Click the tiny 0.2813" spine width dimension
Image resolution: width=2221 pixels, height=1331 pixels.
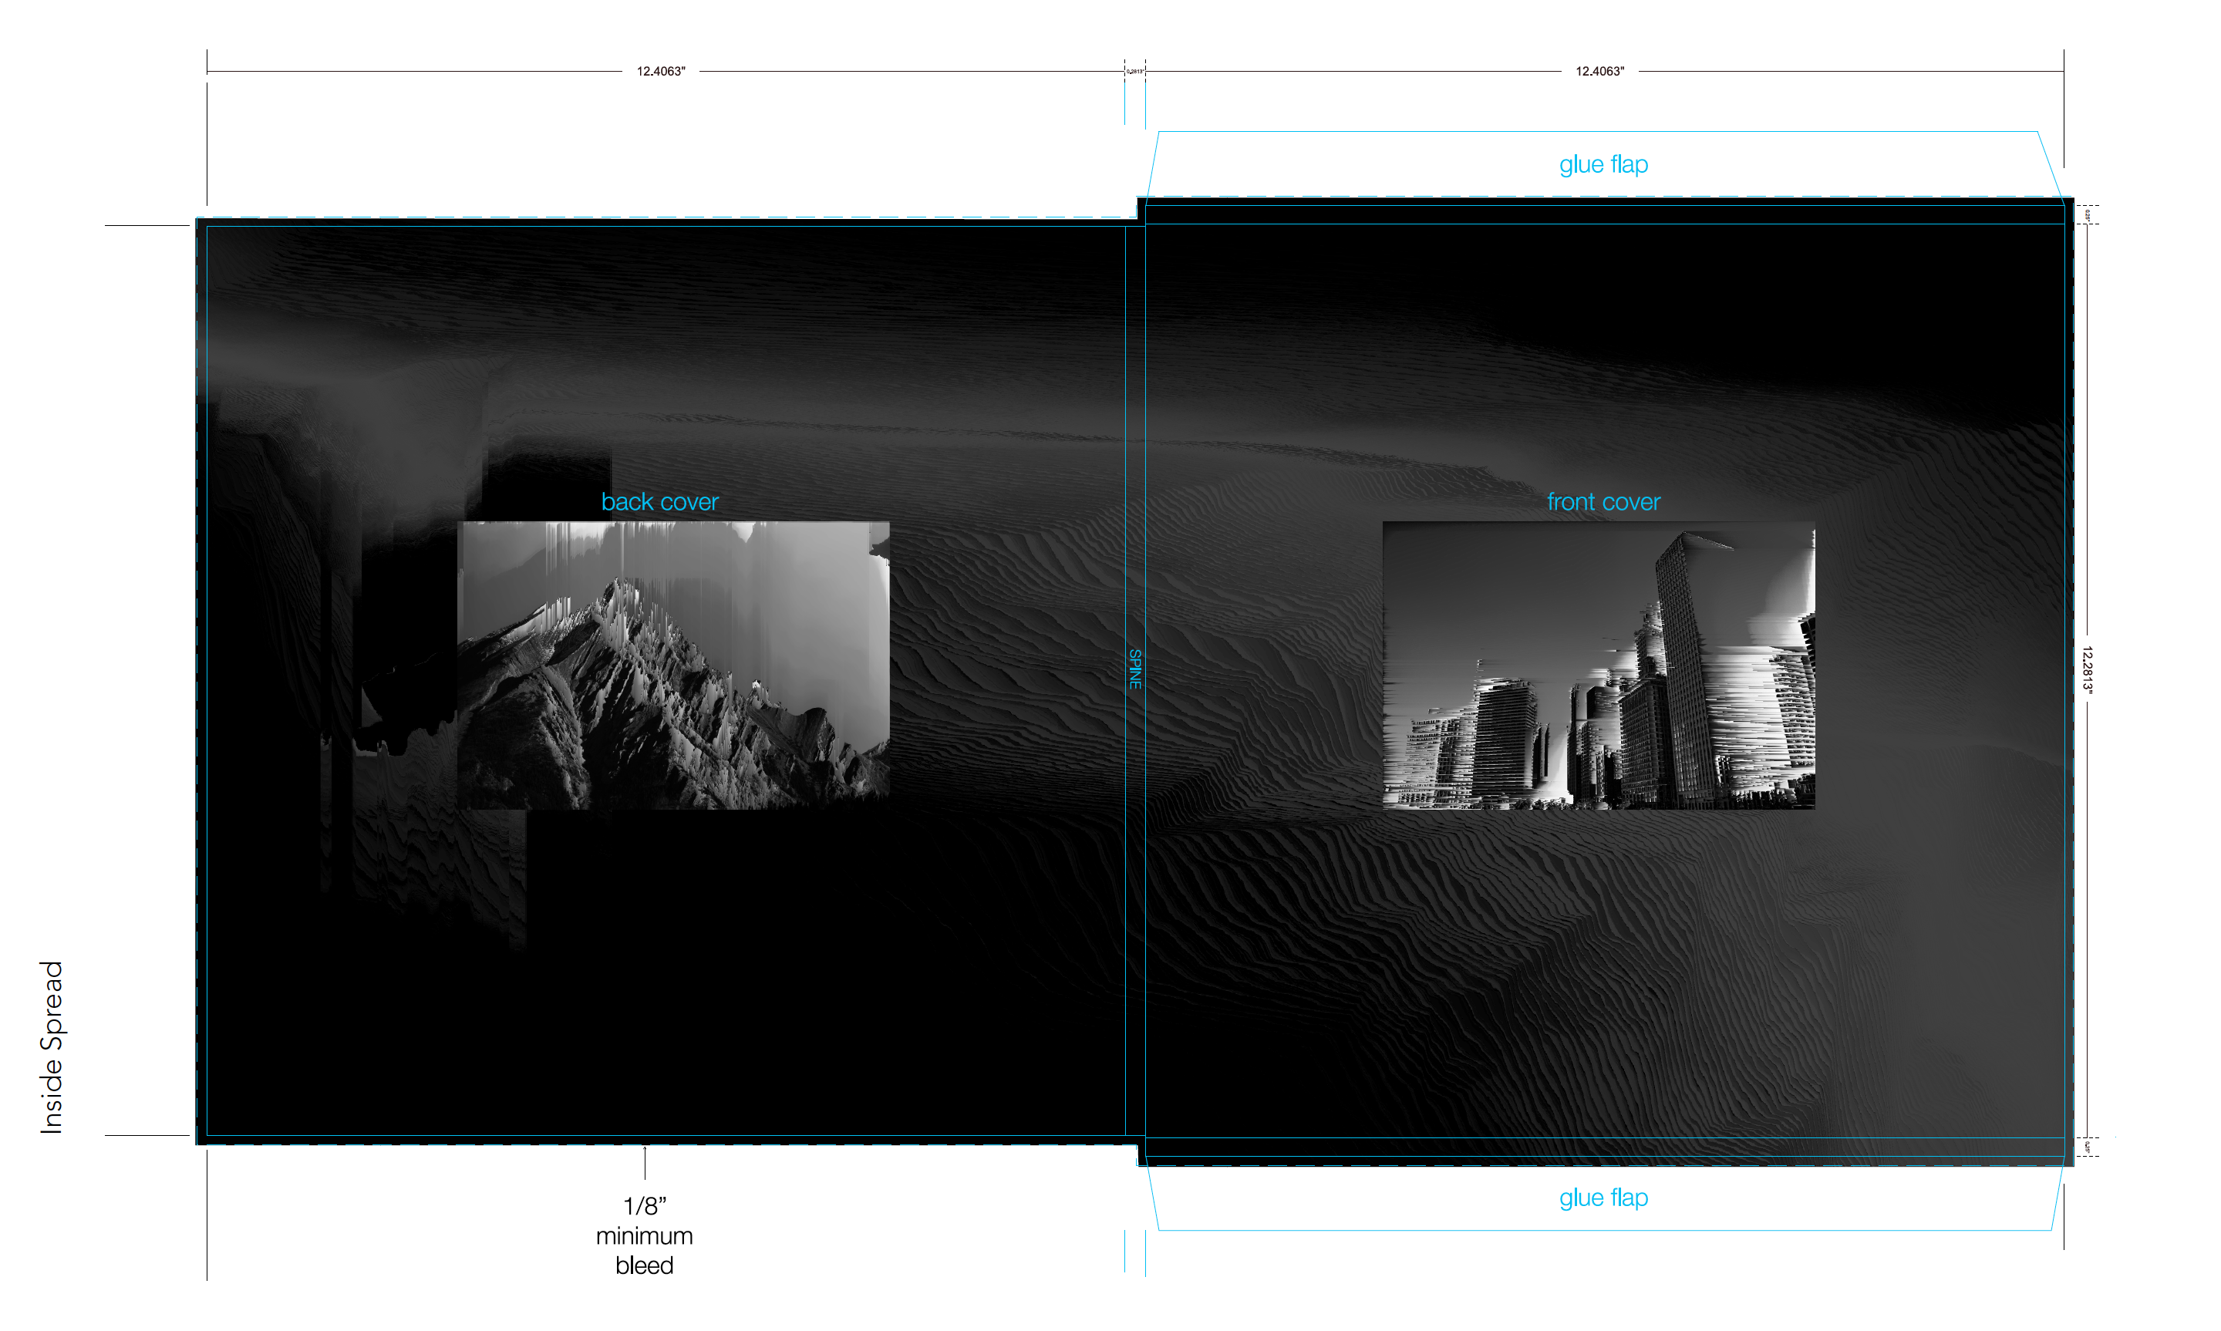(x=1134, y=71)
